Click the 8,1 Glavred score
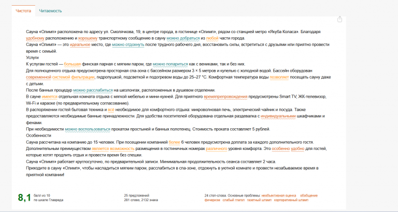This screenshot has height=212, width=398. pos(24,198)
